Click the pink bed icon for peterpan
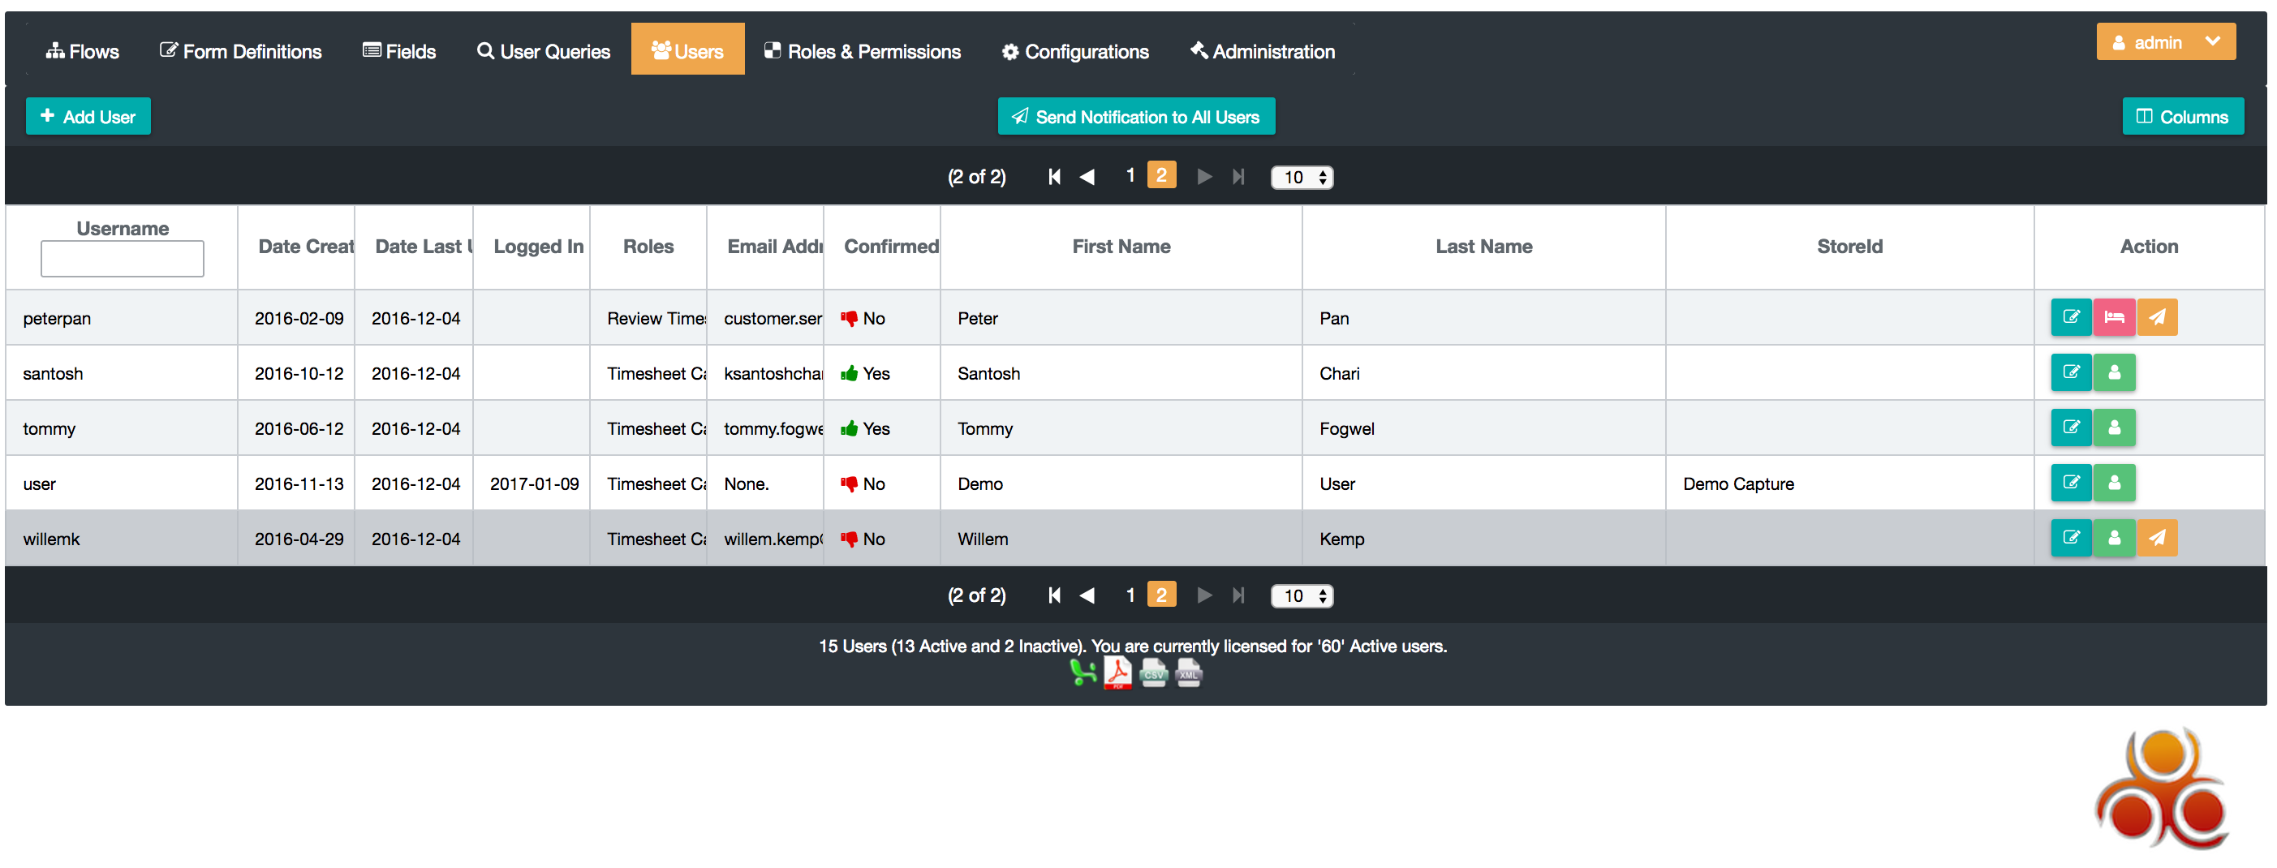The width and height of the screenshot is (2277, 868). 2113,317
